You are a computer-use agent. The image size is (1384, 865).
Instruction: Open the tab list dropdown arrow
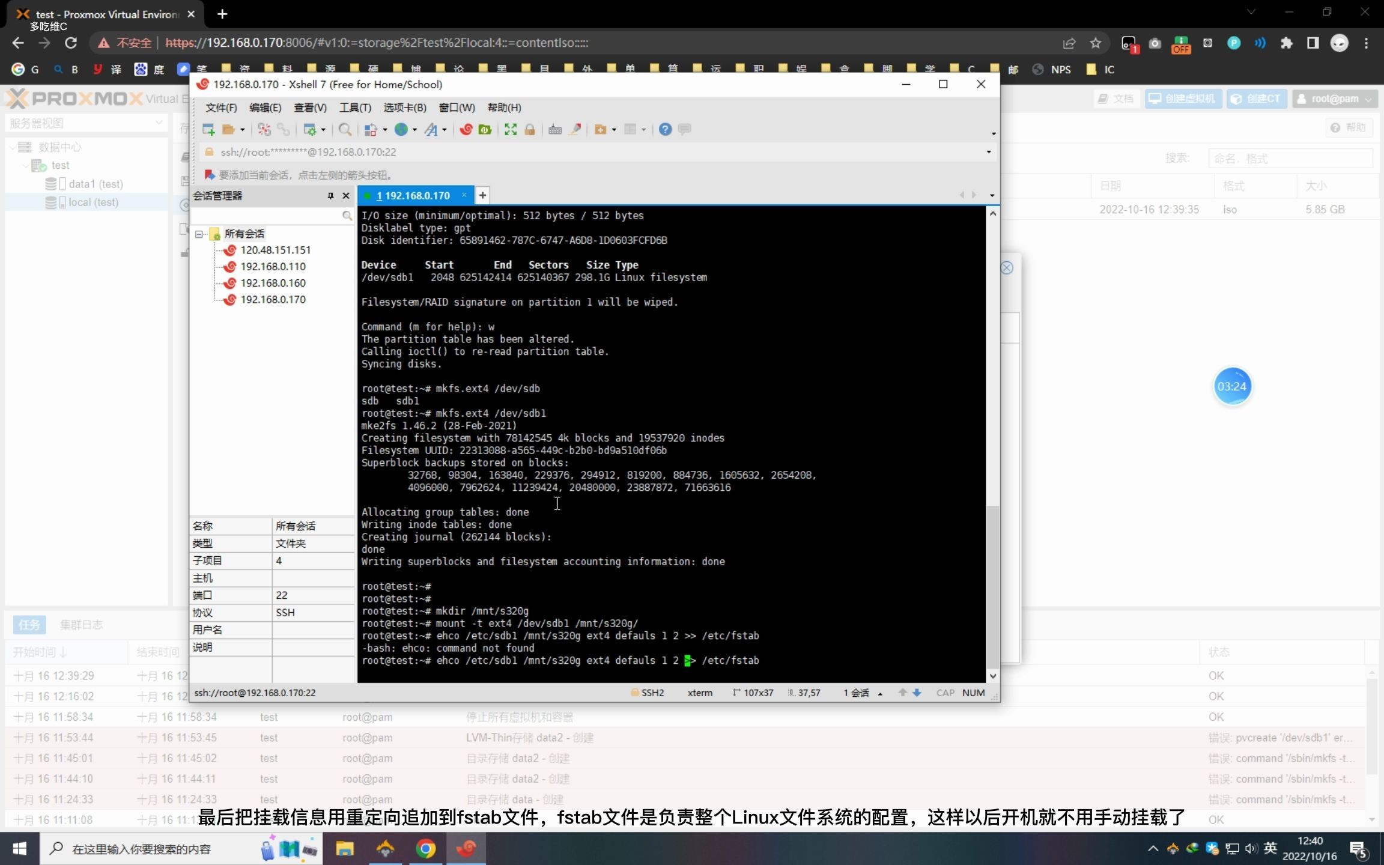point(992,195)
